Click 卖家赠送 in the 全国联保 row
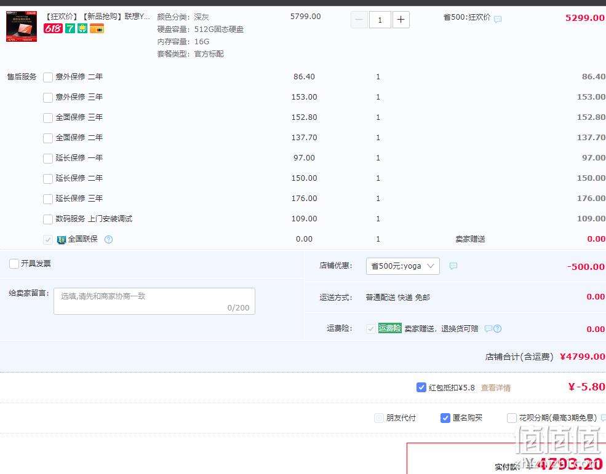The height and width of the screenshot is (474, 606). [471, 239]
